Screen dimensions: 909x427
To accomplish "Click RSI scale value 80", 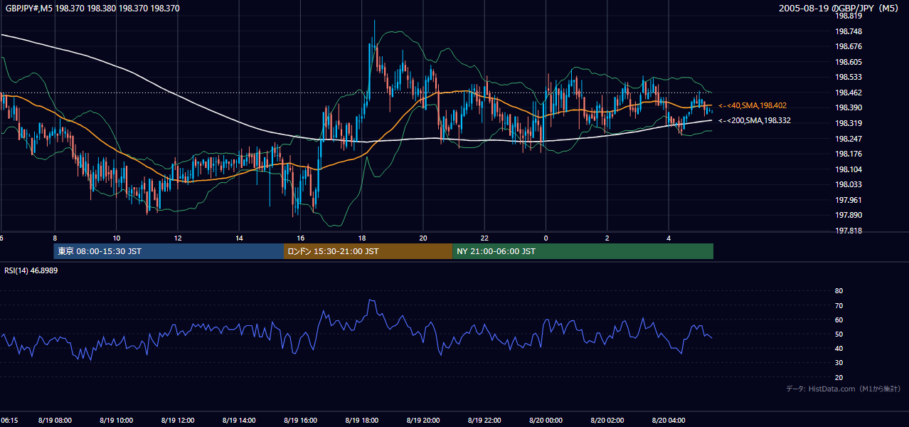I will tap(839, 291).
